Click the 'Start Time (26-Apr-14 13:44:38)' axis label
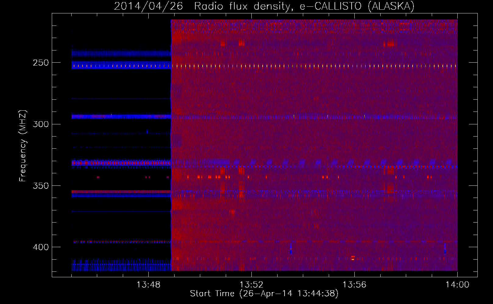493x304 pixels. 264,294
